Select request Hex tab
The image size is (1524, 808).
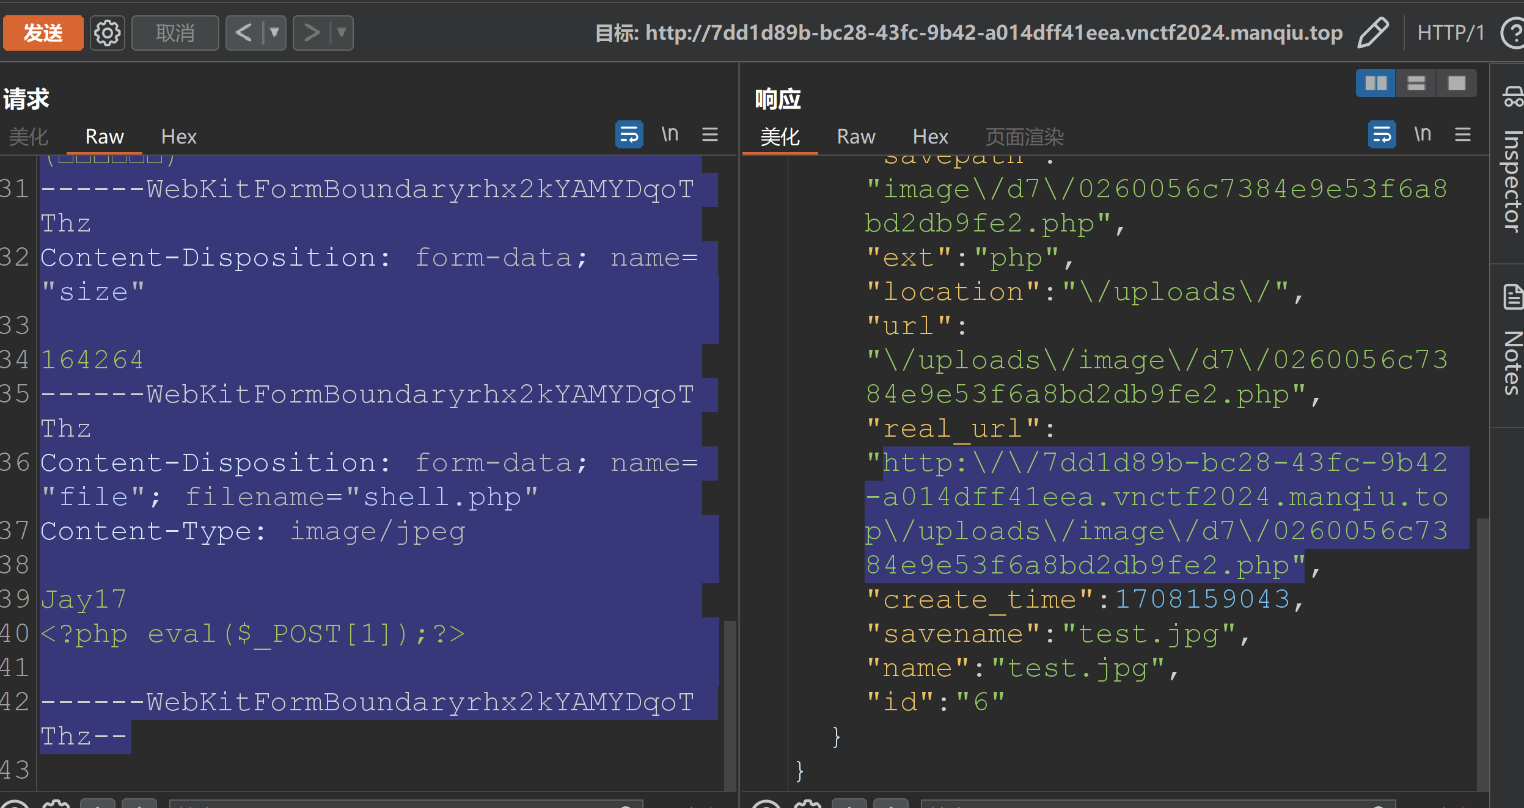(x=178, y=136)
